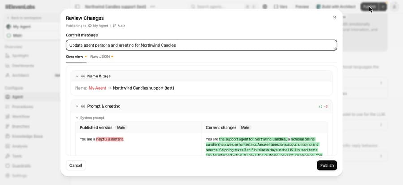Open Build with Architect in the top bar

point(336,7)
